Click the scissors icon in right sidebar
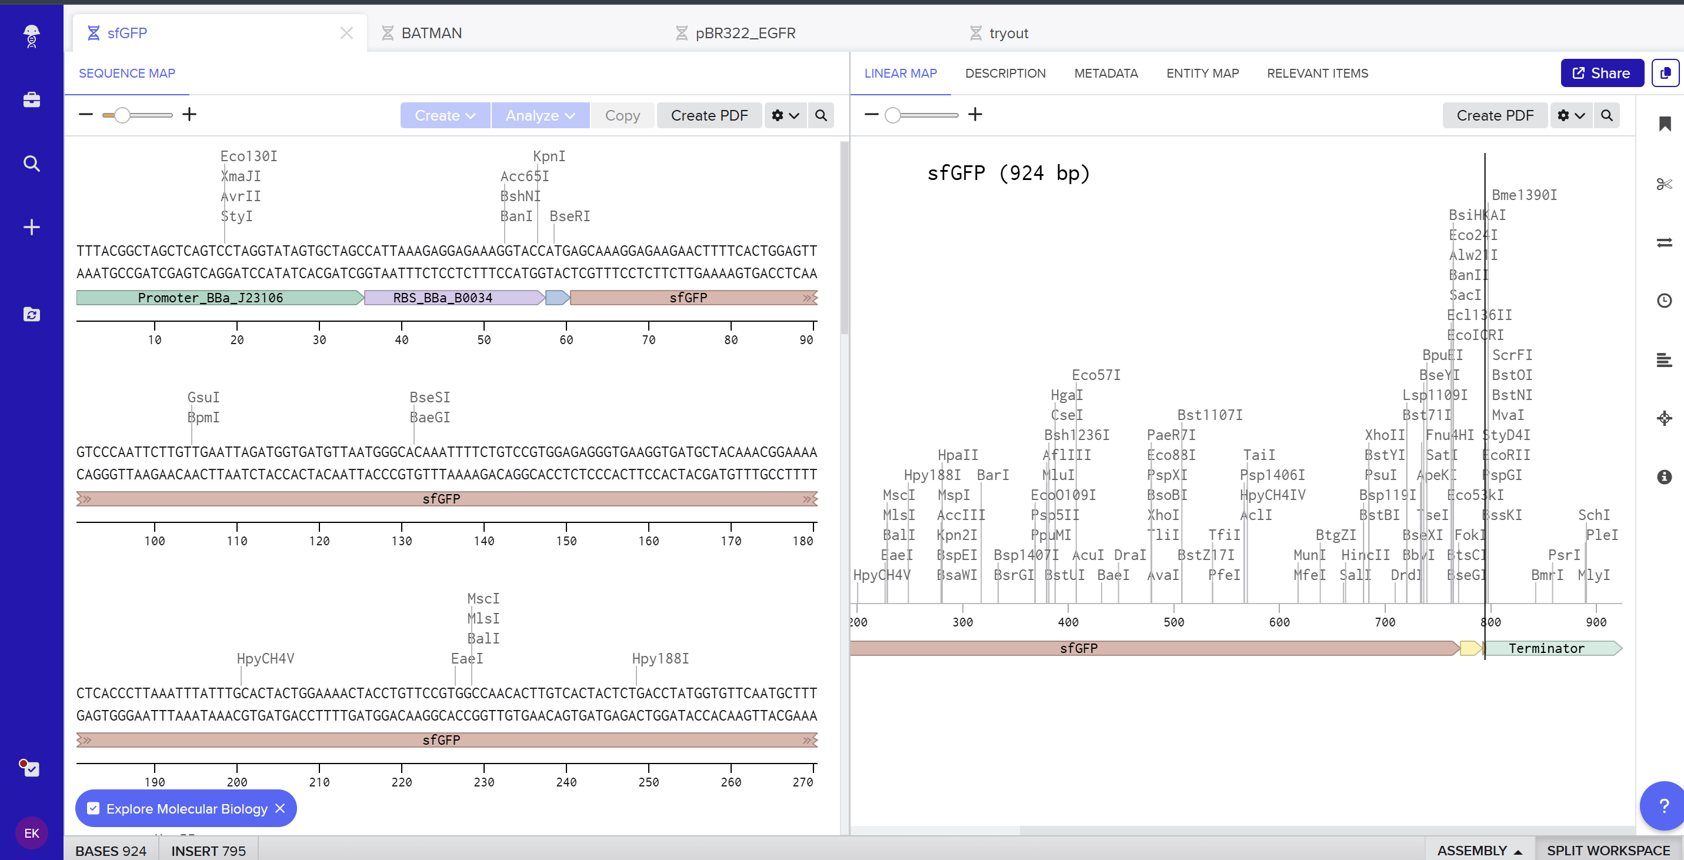 [1664, 184]
